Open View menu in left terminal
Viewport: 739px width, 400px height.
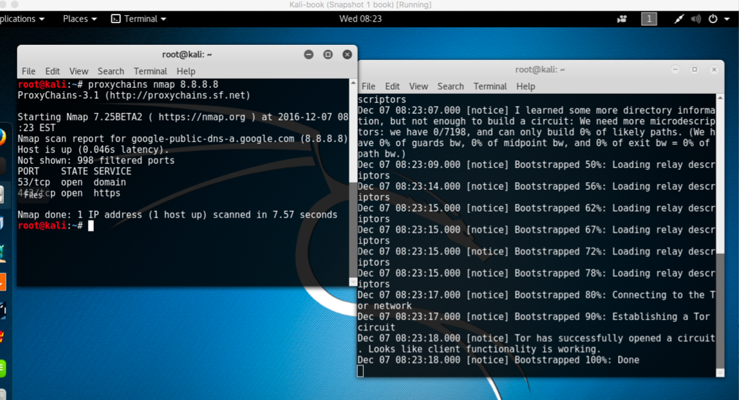pyautogui.click(x=79, y=71)
